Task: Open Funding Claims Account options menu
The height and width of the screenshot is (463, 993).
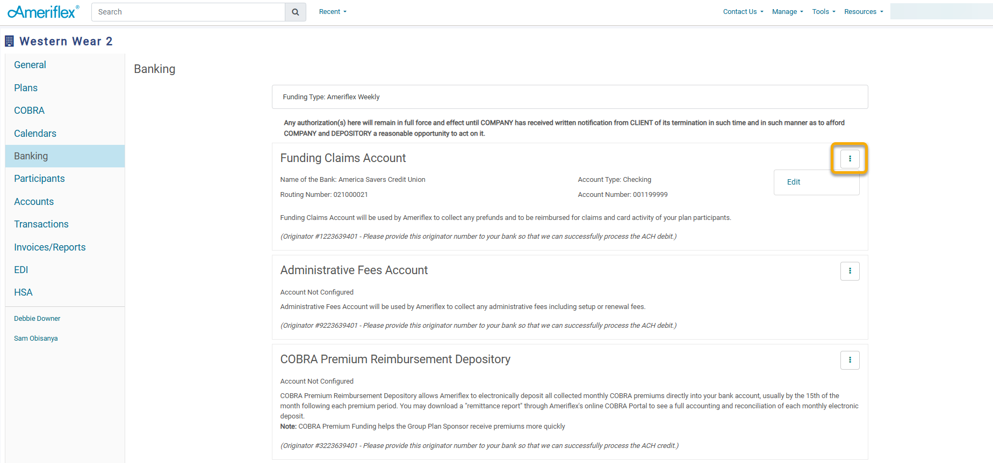Action: (850, 158)
